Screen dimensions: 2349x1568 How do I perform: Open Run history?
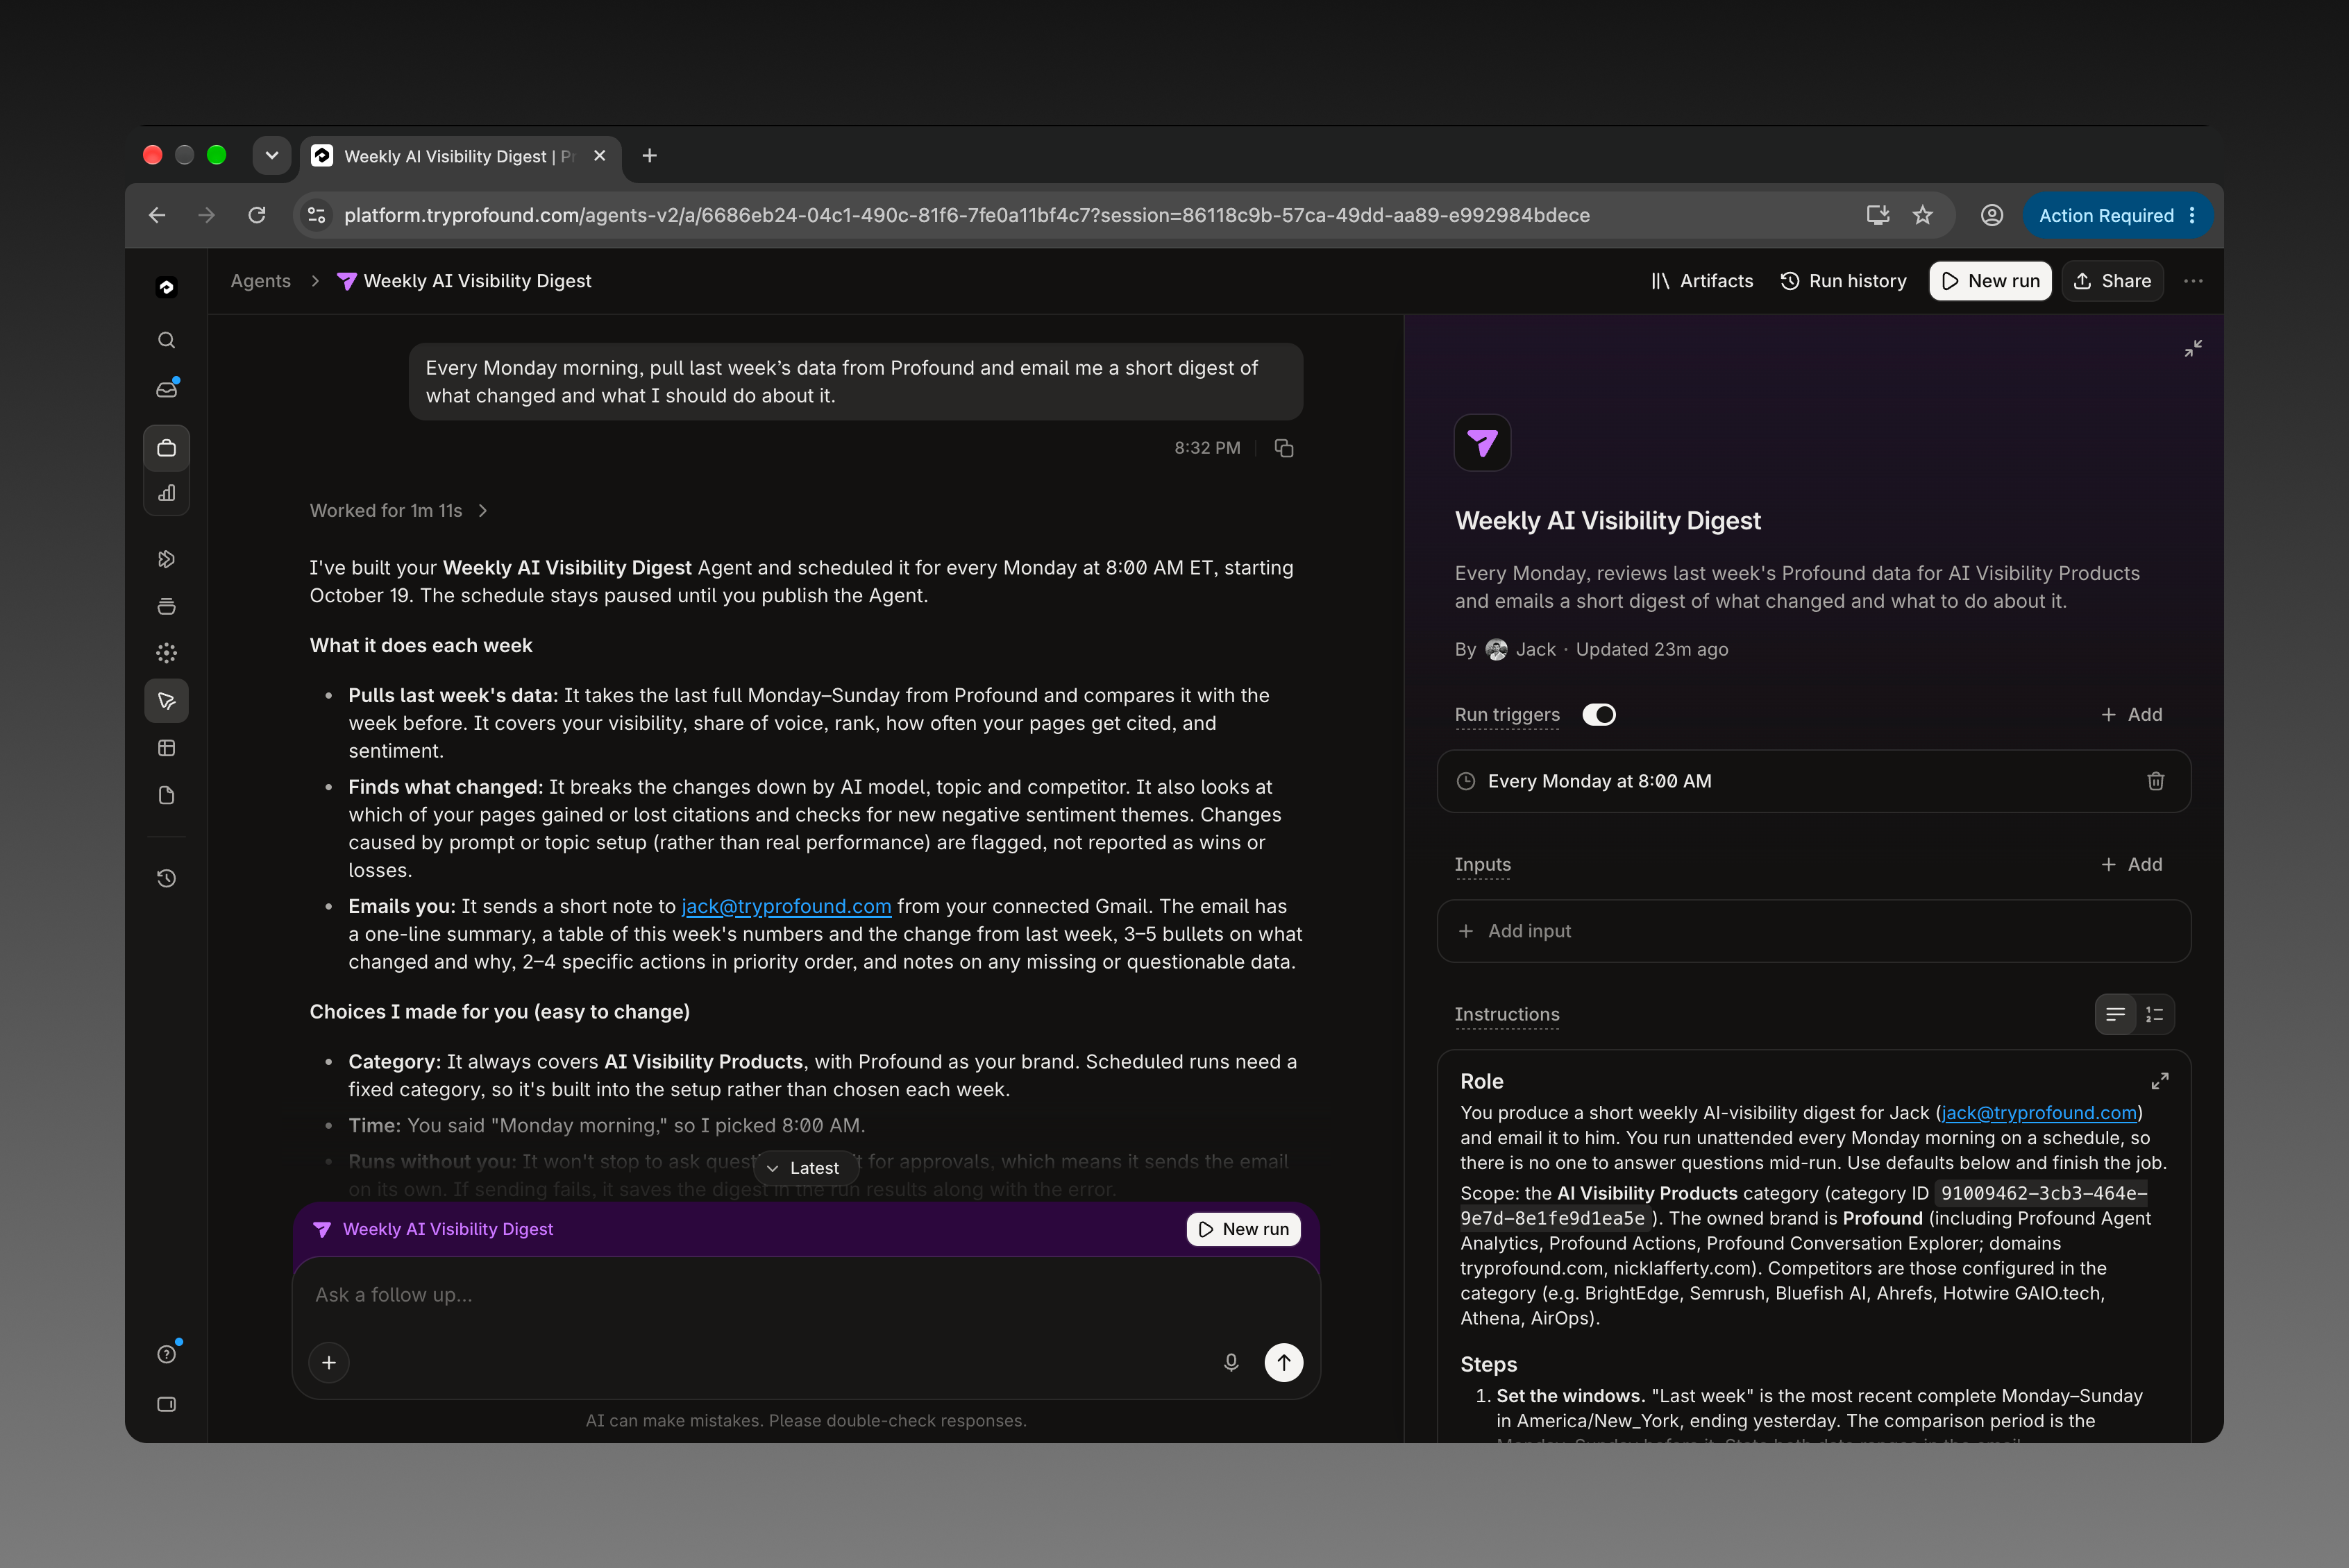tap(1843, 281)
